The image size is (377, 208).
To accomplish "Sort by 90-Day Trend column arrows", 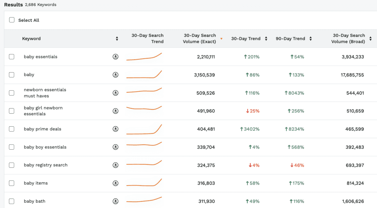I will [311, 39].
